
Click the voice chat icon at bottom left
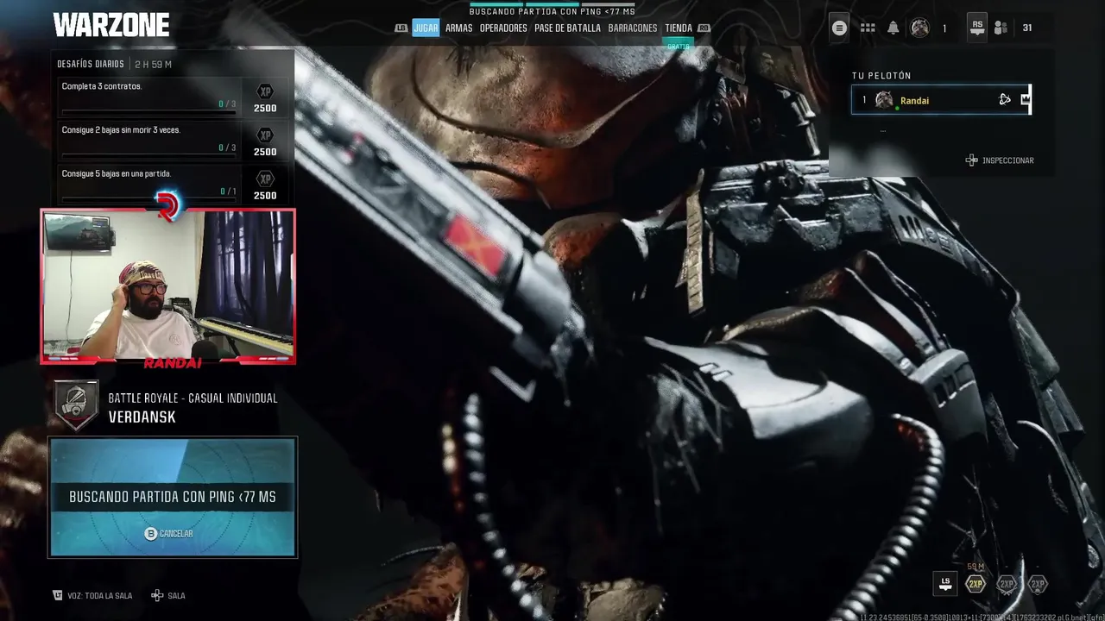pos(58,595)
